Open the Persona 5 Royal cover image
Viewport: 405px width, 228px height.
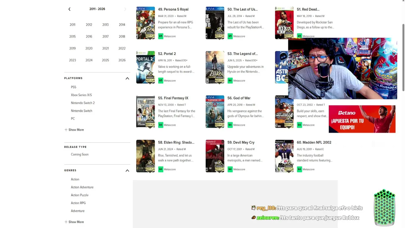click(x=146, y=23)
